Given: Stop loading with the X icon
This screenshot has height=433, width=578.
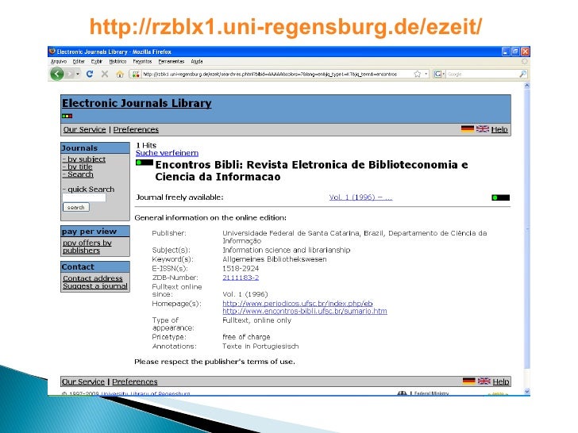Looking at the screenshot, I should (105, 74).
